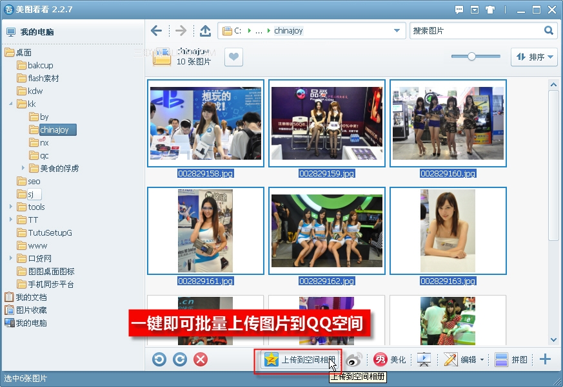Screen dimensions: 563x387
Task: Select thumbnail of 002829159.jpg
Action: pyautogui.click(x=327, y=123)
